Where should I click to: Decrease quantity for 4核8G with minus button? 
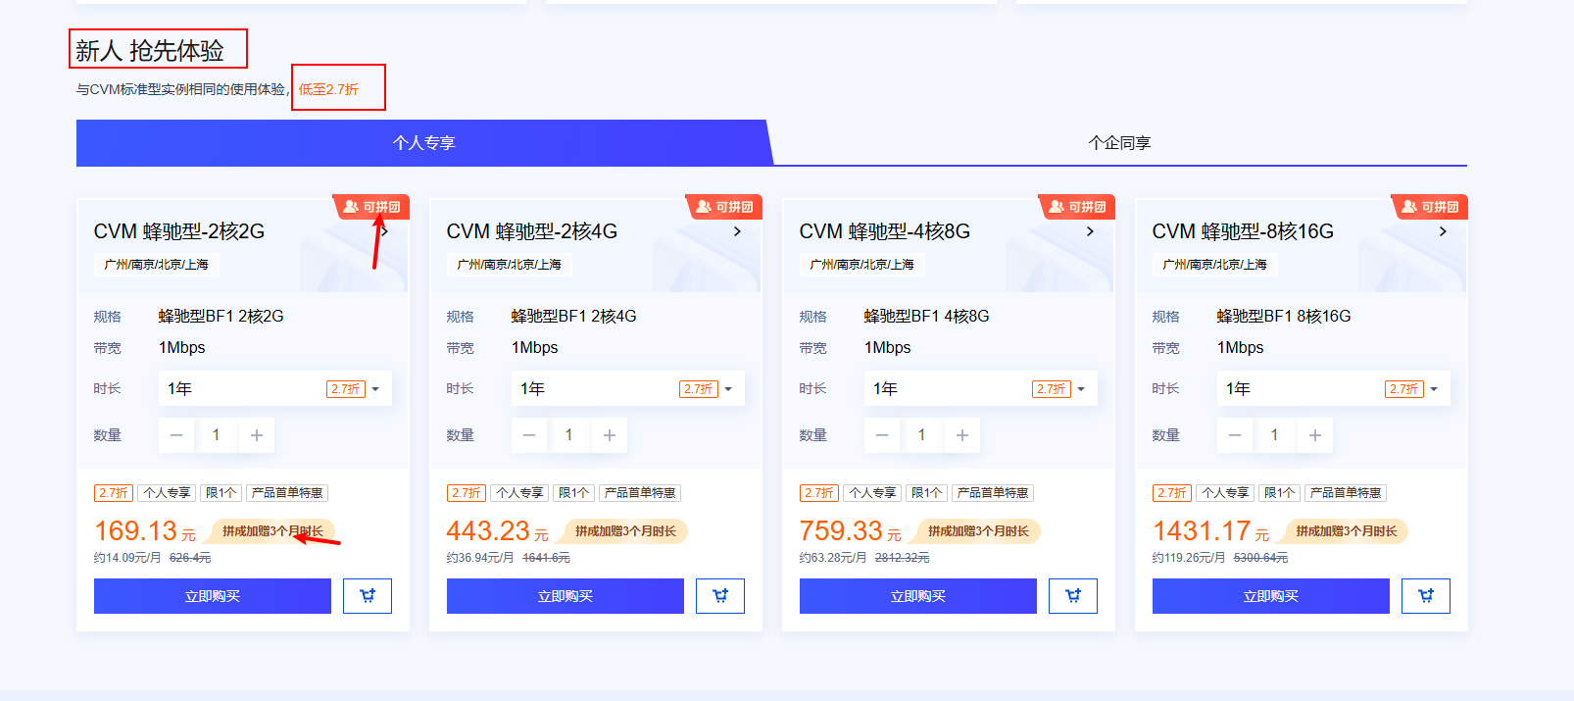882,435
